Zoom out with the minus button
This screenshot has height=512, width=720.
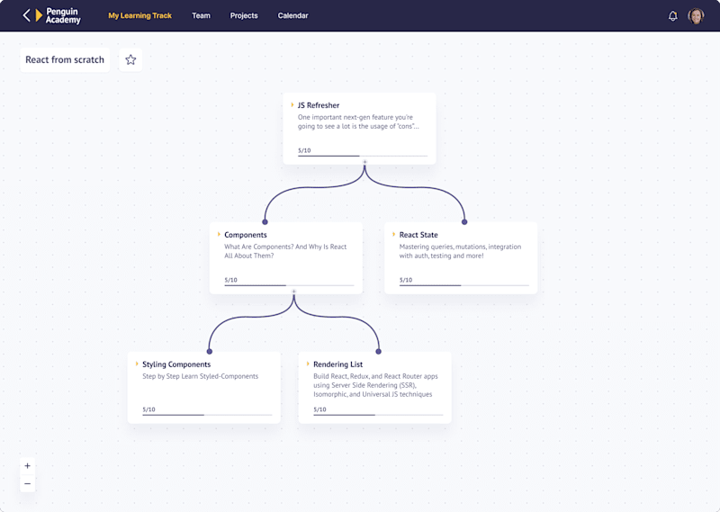click(x=28, y=483)
